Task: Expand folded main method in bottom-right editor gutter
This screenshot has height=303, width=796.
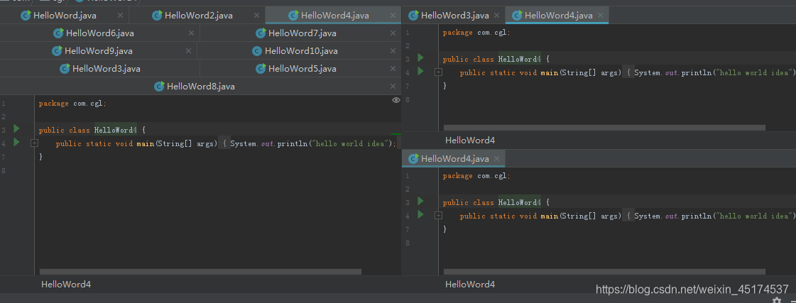Action: point(439,216)
